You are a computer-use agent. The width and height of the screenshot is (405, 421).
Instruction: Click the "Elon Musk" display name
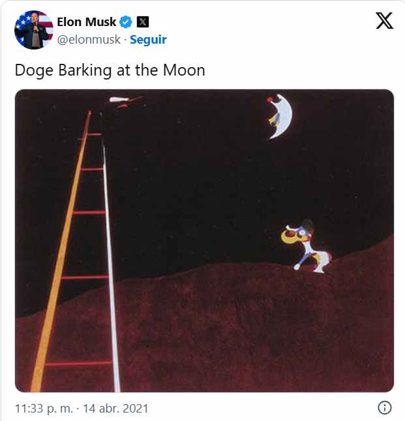(87, 22)
